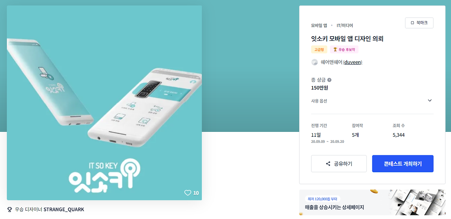Click the 공유하기 button
The height and width of the screenshot is (219, 451).
tap(339, 164)
